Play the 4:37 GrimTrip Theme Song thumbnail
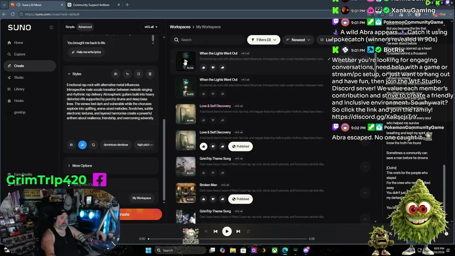 (x=186, y=166)
